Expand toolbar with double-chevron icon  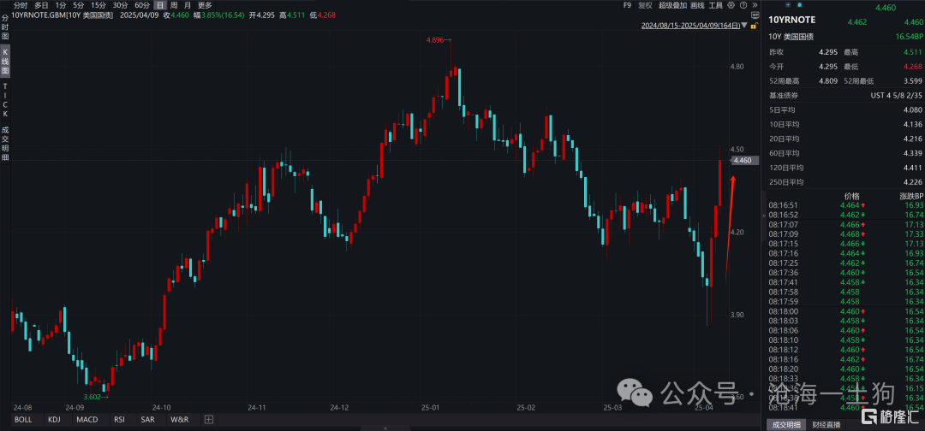click(x=754, y=5)
